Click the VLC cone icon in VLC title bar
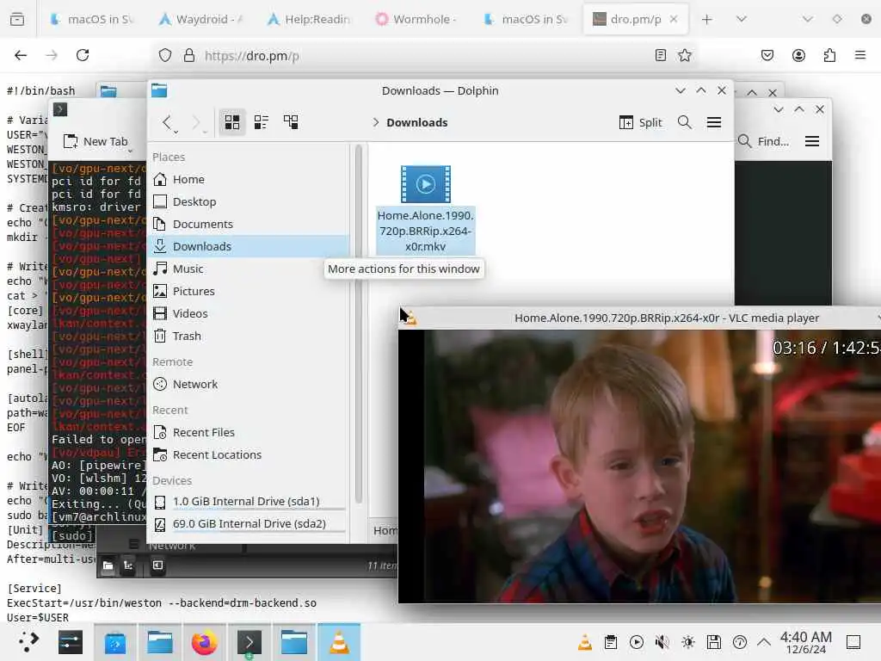The height and width of the screenshot is (661, 881). coord(409,318)
